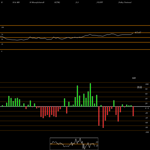The width and height of the screenshot is (150, 150).
Task: Click the overlapping 20.23 / 19.98 value label
Action: (x=139, y=87)
